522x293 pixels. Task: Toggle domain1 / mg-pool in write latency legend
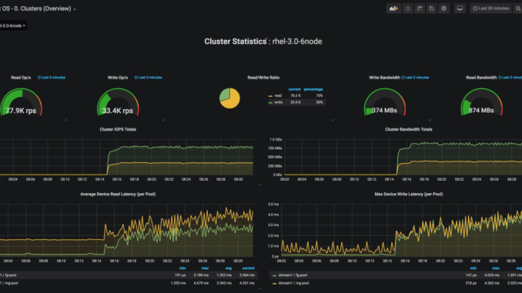tap(293, 283)
